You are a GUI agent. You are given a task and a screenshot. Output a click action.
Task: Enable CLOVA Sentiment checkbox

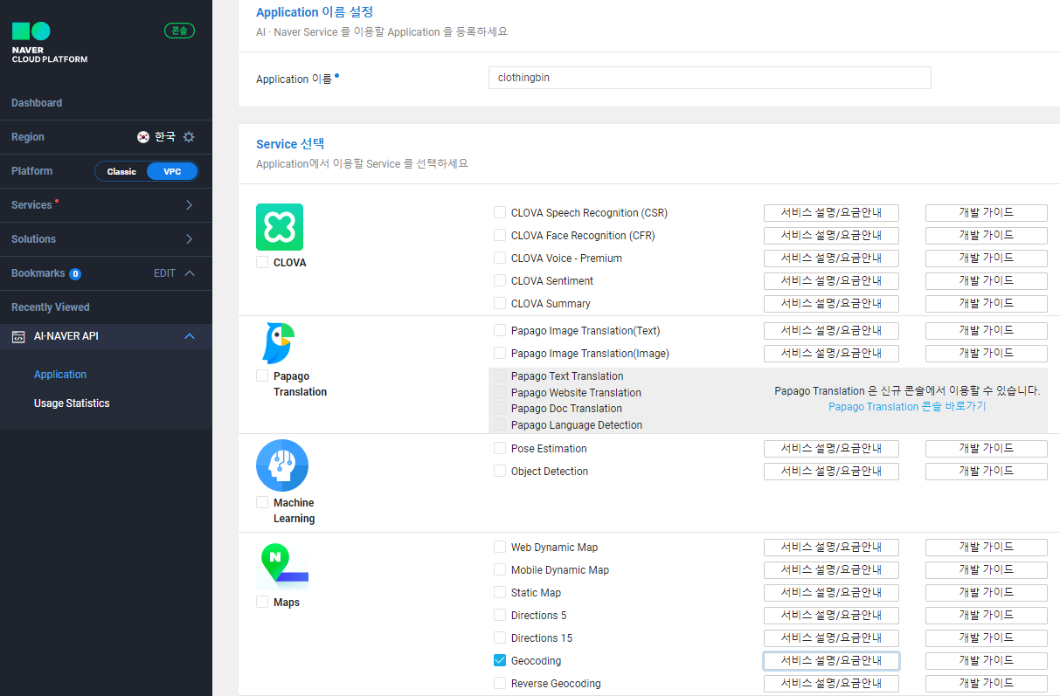500,280
